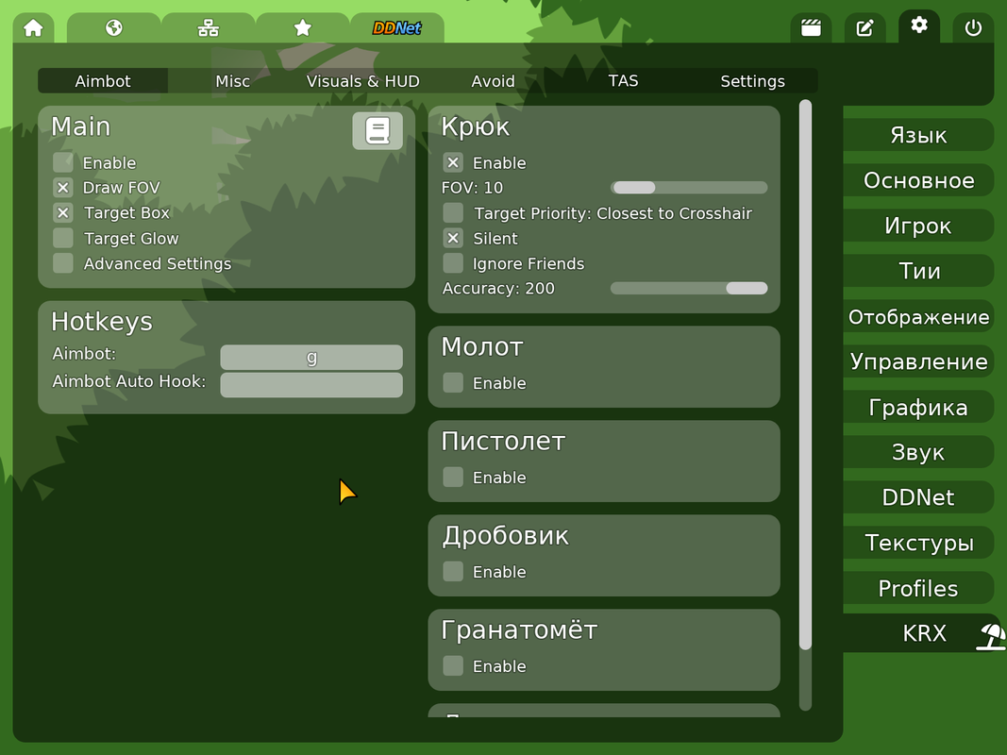Switch to the Aimbot tab
The image size is (1007, 755).
(103, 81)
